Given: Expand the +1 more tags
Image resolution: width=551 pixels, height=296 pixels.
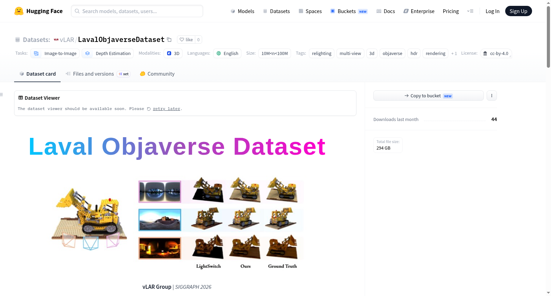Looking at the screenshot, I should [454, 53].
